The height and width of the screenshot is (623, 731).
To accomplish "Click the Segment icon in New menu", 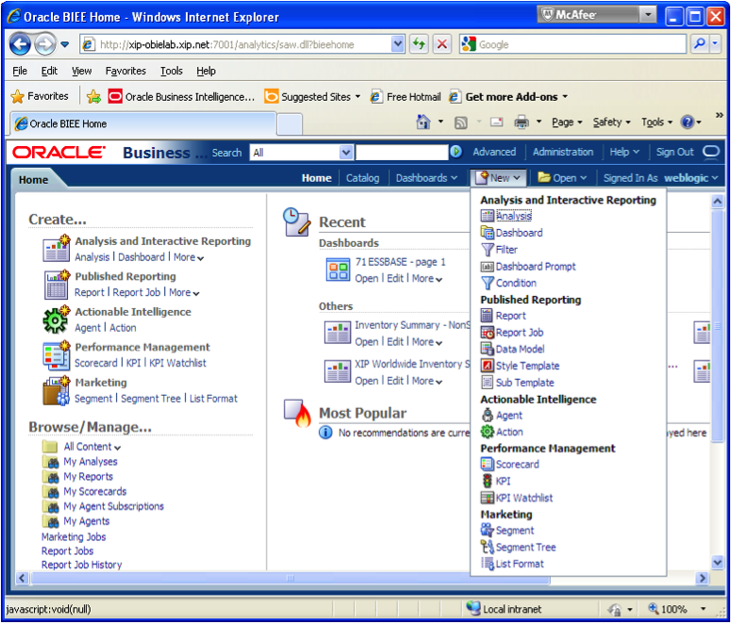I will point(488,530).
